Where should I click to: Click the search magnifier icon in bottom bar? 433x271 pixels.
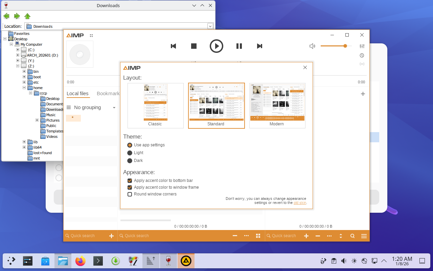tap(352, 236)
